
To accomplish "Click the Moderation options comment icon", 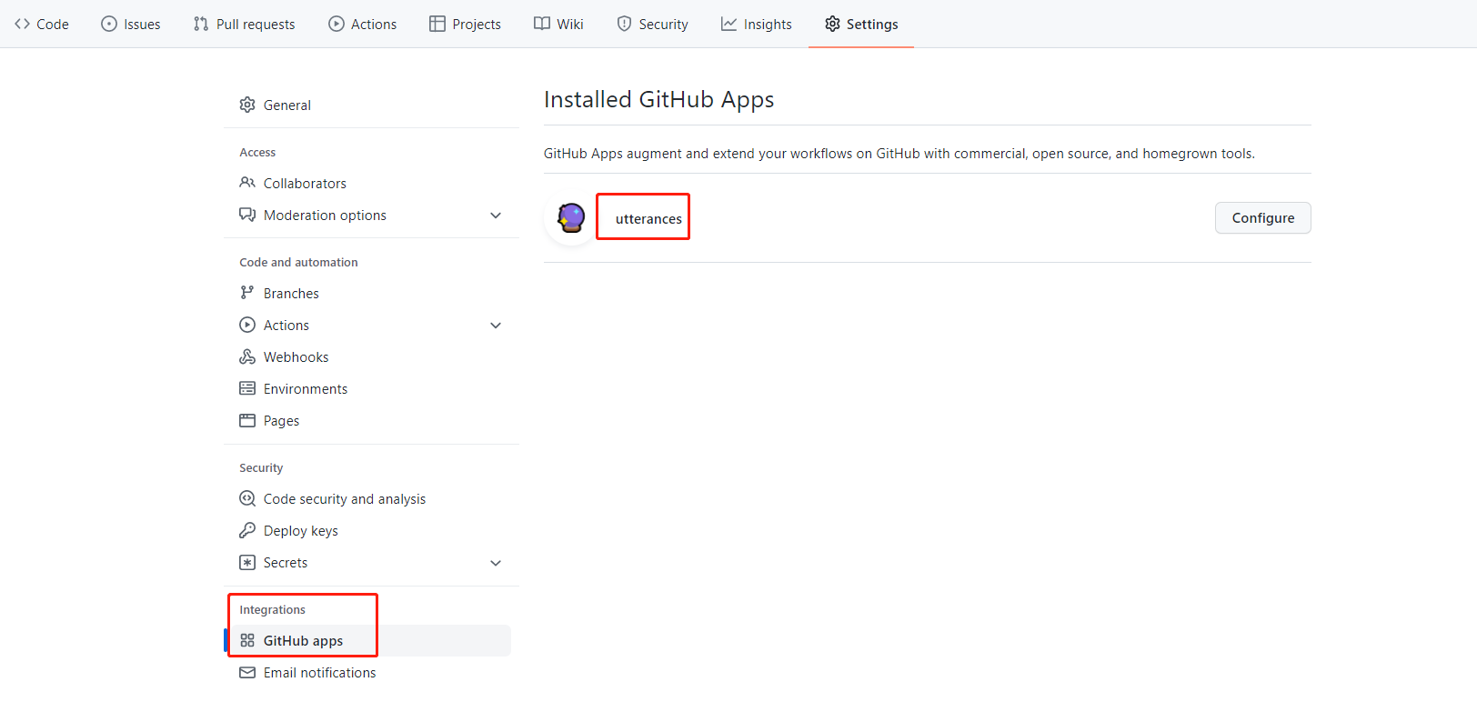I will 247,215.
